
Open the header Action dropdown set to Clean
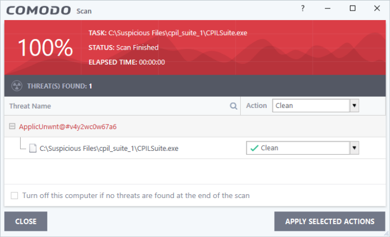tap(315, 106)
